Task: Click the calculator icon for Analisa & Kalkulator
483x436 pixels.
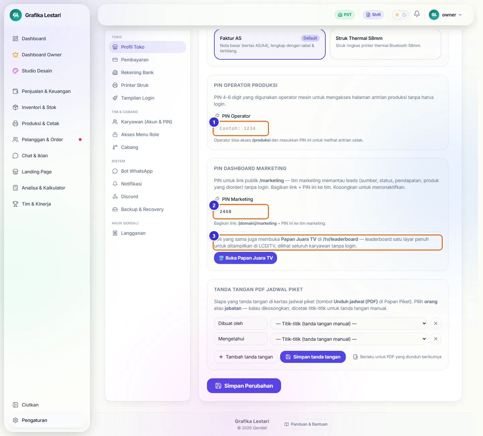Action: tap(15, 188)
